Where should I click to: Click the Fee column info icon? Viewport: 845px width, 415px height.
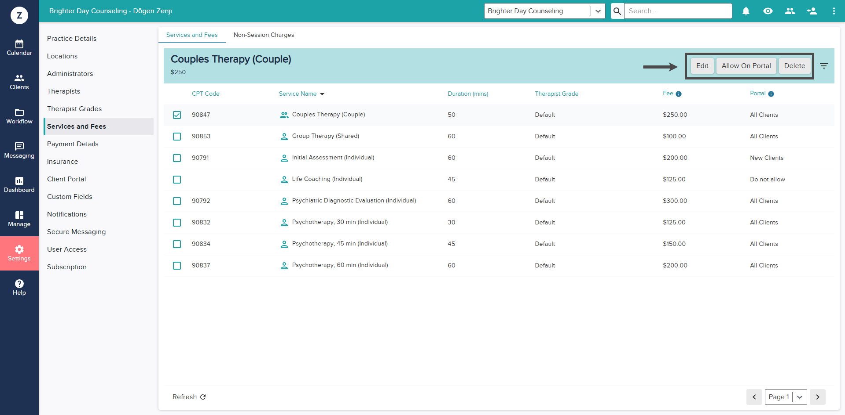pos(679,94)
